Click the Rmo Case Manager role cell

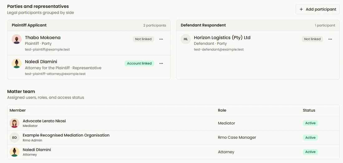(x=237, y=137)
